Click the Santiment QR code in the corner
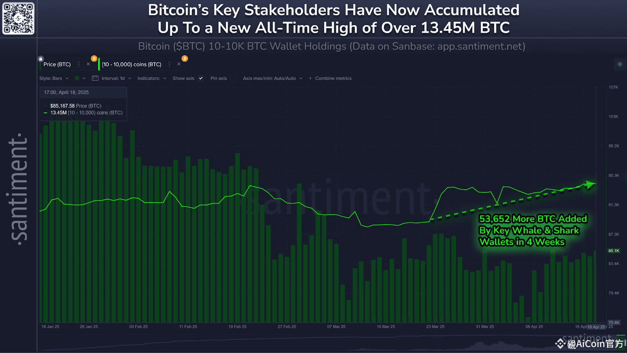 tap(18, 18)
